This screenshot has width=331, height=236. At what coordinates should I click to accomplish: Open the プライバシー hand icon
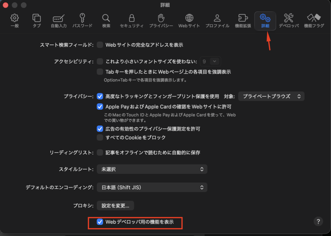pyautogui.click(x=161, y=21)
